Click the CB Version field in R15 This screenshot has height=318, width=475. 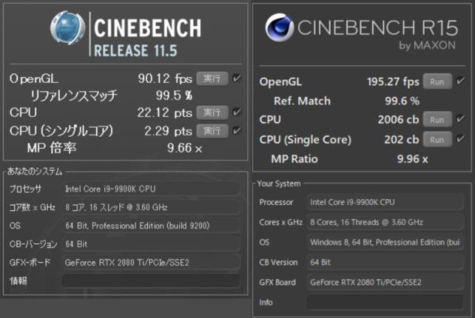(385, 263)
